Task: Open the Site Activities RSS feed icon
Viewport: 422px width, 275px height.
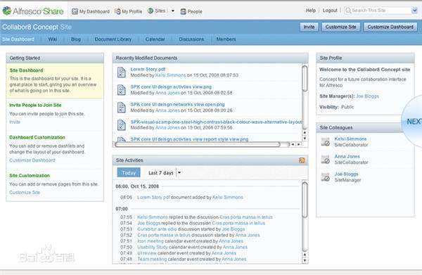Action: [302, 160]
